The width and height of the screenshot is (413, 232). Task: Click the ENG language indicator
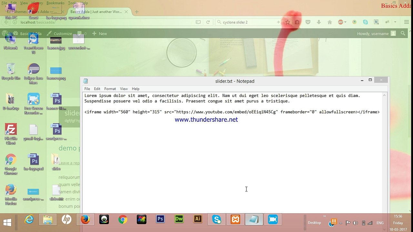(380, 223)
